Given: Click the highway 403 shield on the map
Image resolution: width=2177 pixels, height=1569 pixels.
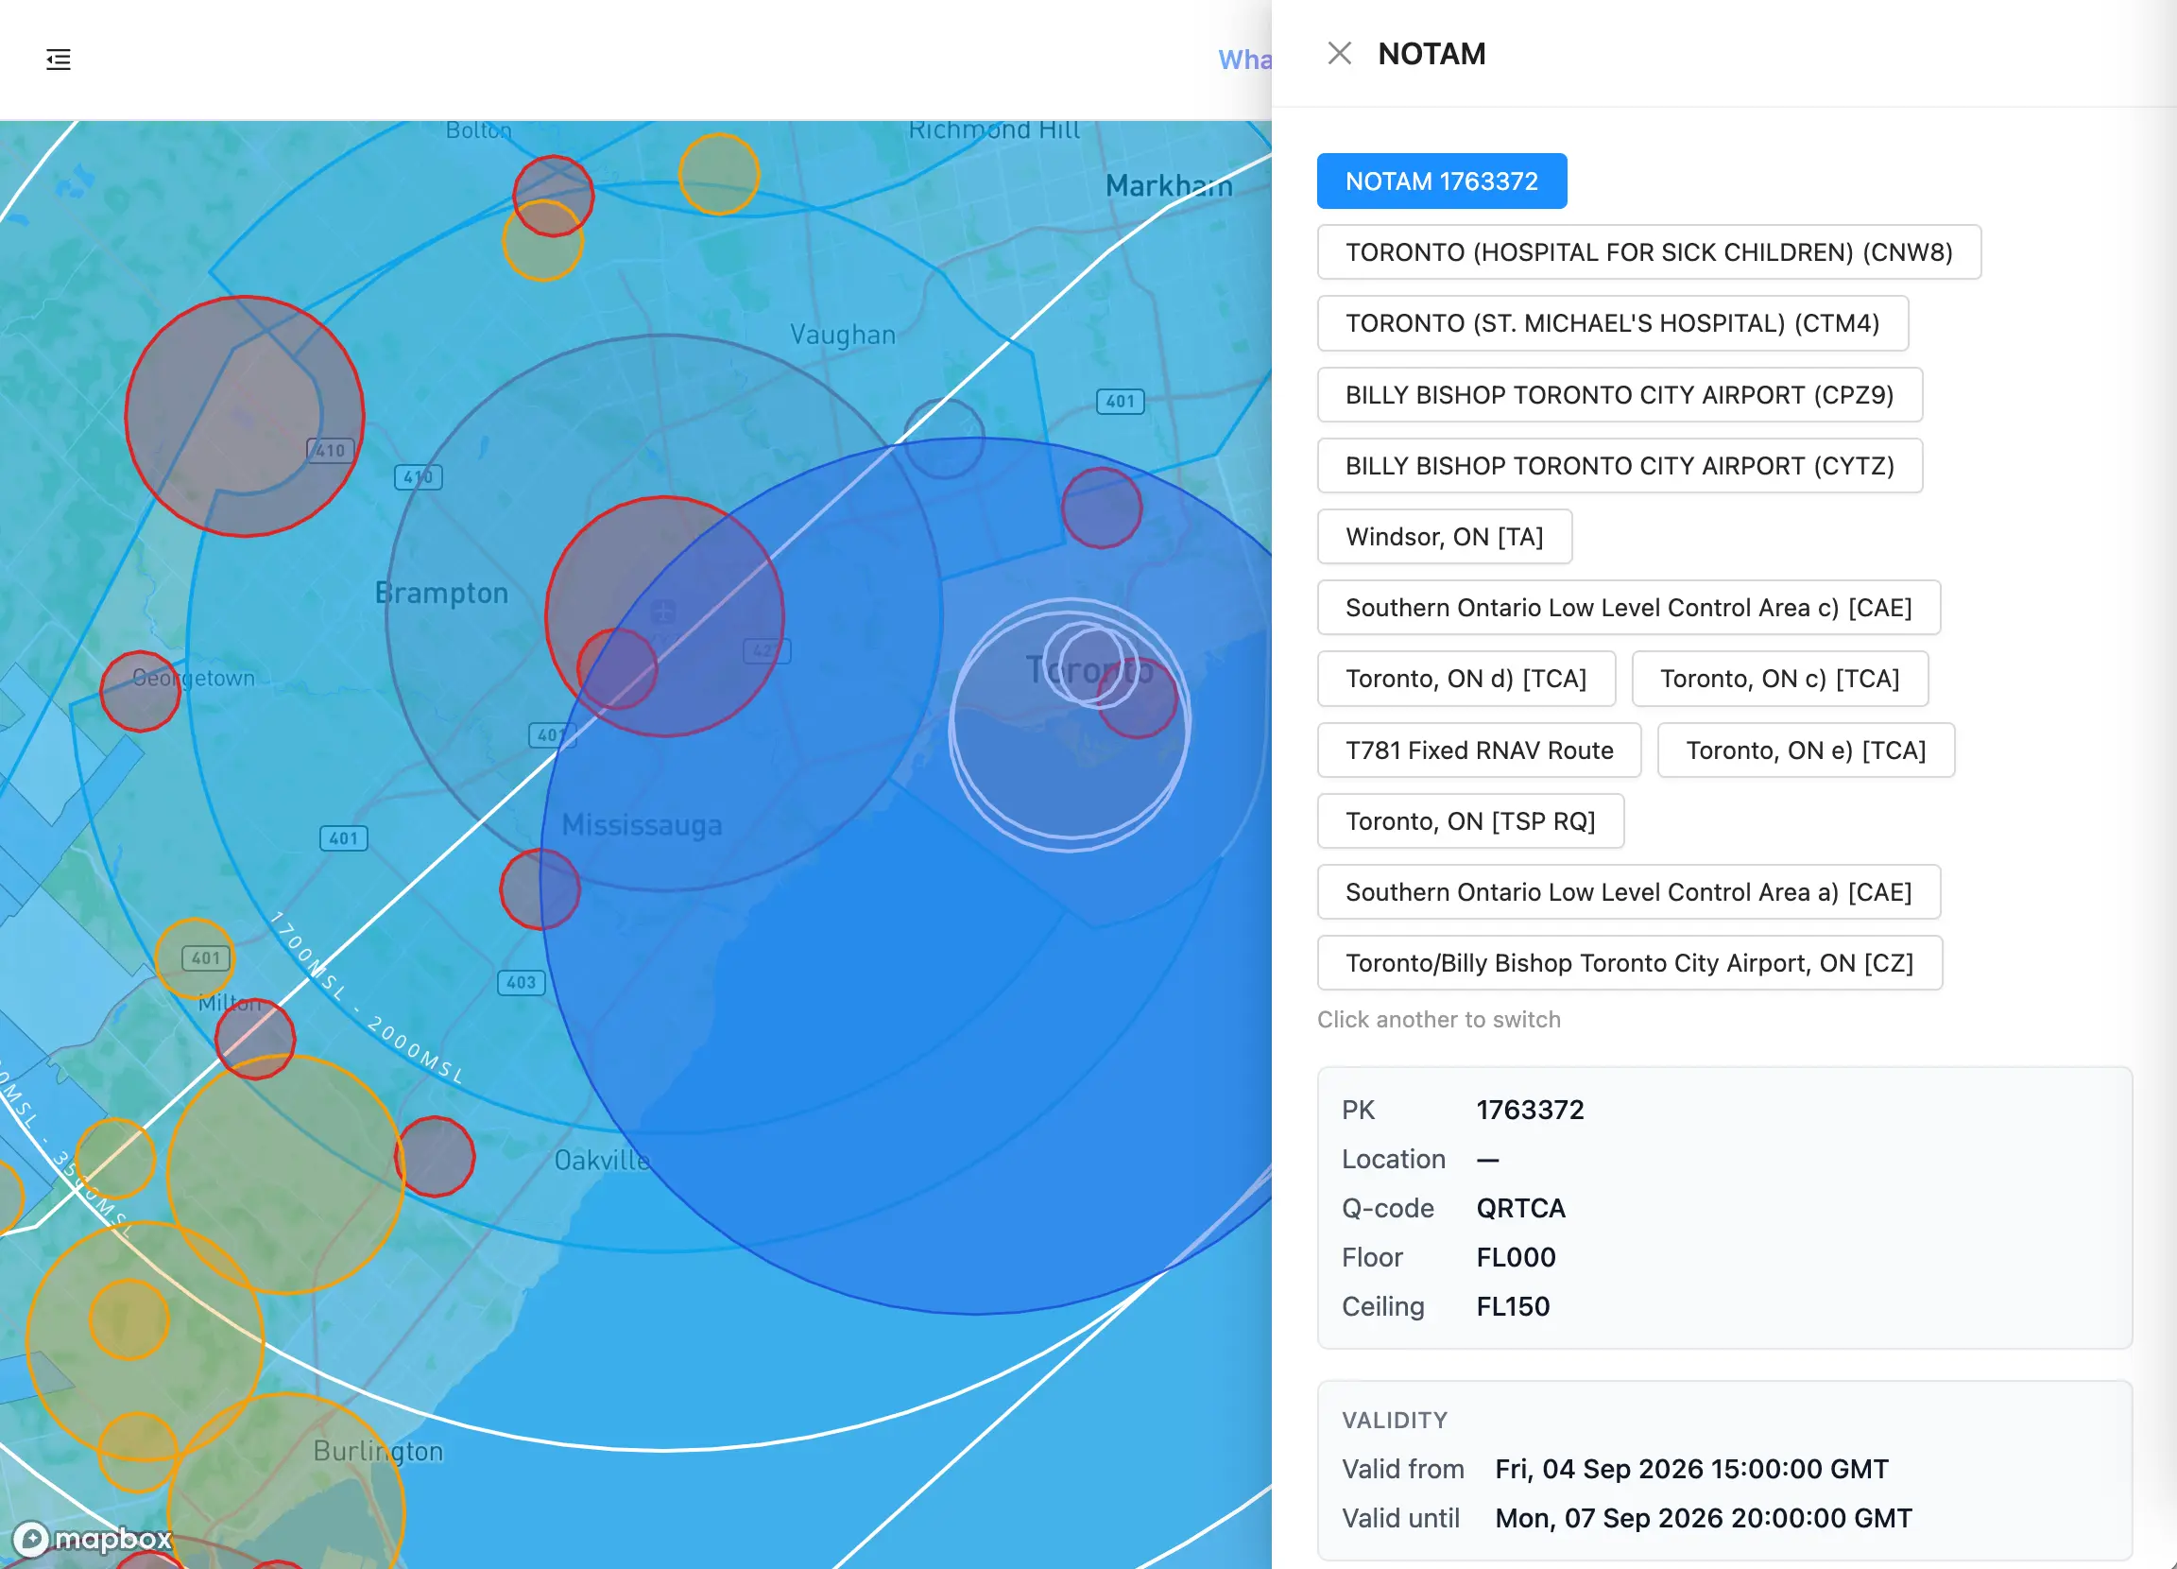Looking at the screenshot, I should 522,982.
